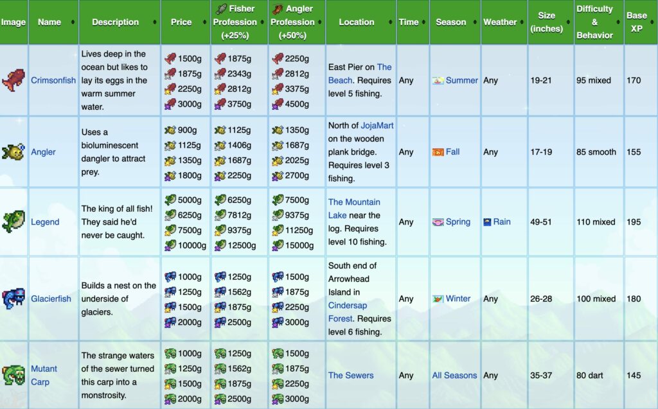The image size is (658, 409).
Task: Select the Base XP value 195
Action: (634, 222)
